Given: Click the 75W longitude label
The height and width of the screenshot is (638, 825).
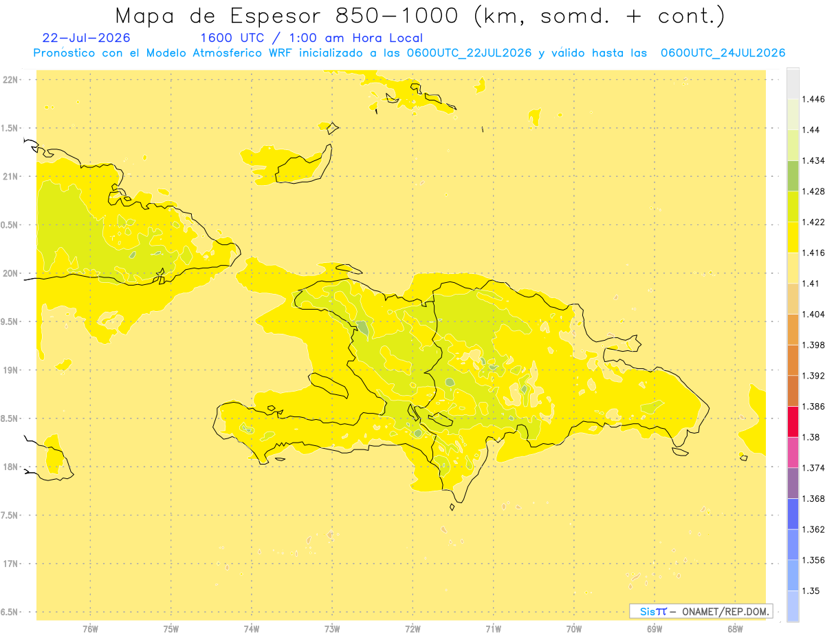Looking at the screenshot, I should click(x=170, y=628).
